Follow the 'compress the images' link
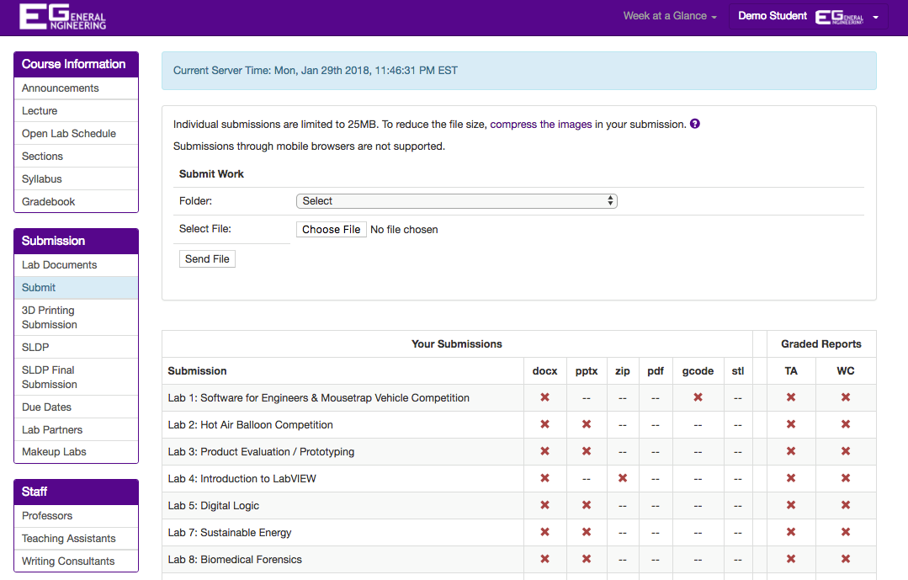 [541, 124]
